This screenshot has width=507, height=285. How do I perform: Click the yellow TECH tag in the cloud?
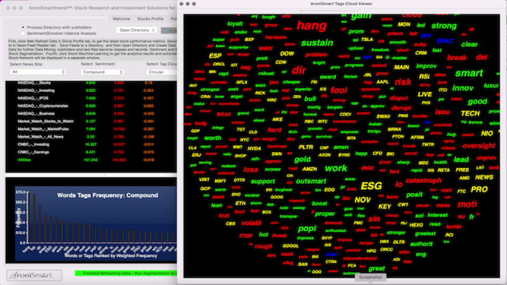click(470, 113)
